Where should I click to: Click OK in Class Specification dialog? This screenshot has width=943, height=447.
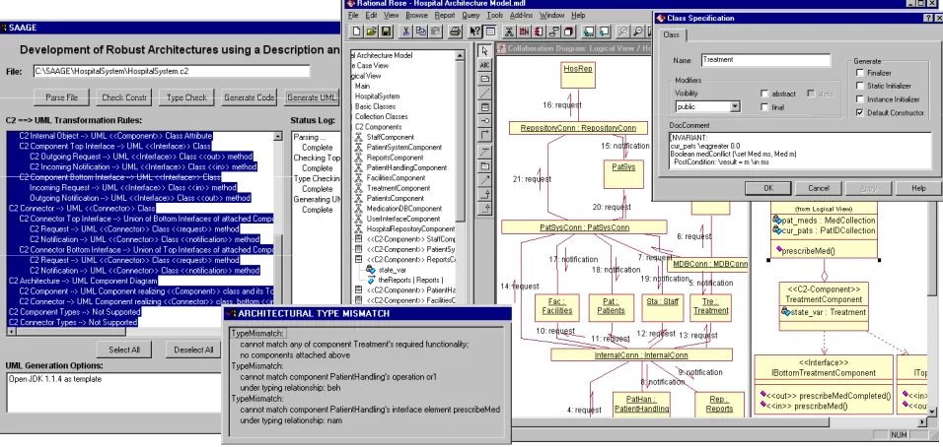[768, 188]
